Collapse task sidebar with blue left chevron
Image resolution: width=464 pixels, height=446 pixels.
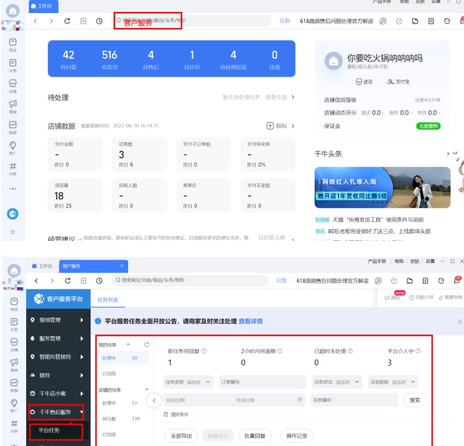click(x=154, y=400)
